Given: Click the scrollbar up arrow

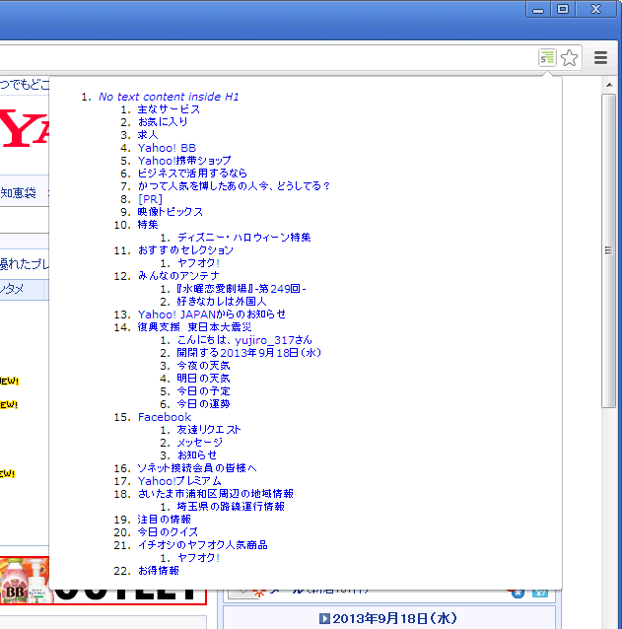Looking at the screenshot, I should tap(609, 85).
